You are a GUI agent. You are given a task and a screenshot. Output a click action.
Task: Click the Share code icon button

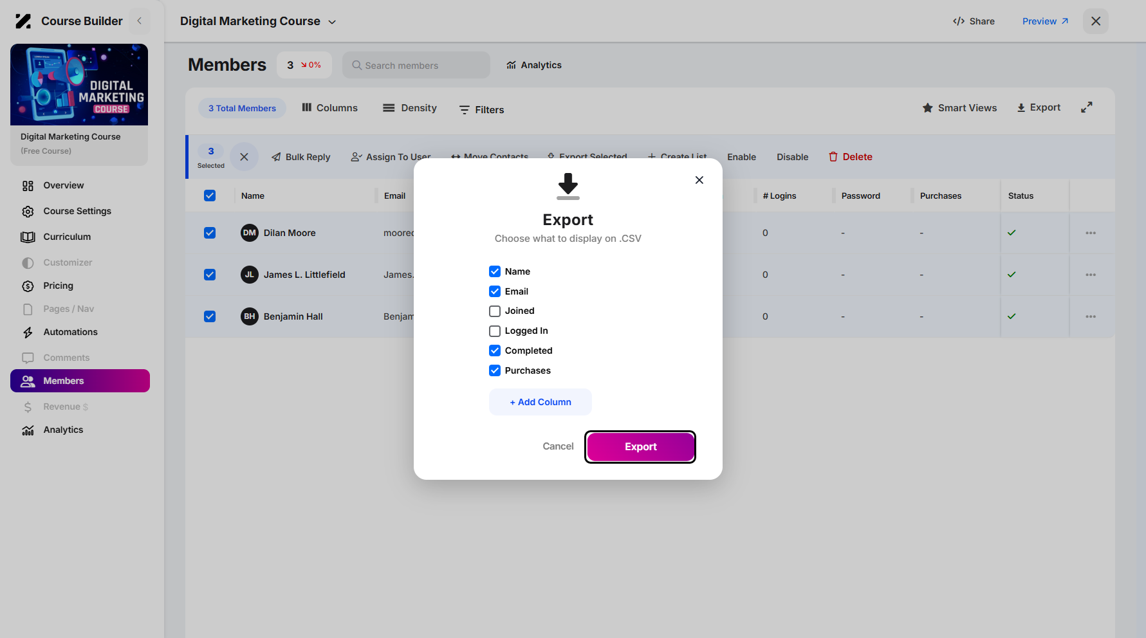tap(974, 21)
